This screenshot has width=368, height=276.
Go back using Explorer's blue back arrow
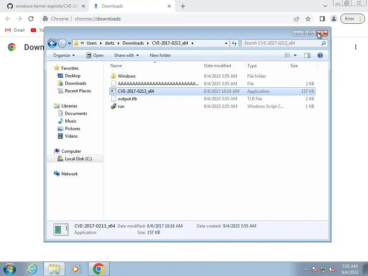(x=52, y=43)
